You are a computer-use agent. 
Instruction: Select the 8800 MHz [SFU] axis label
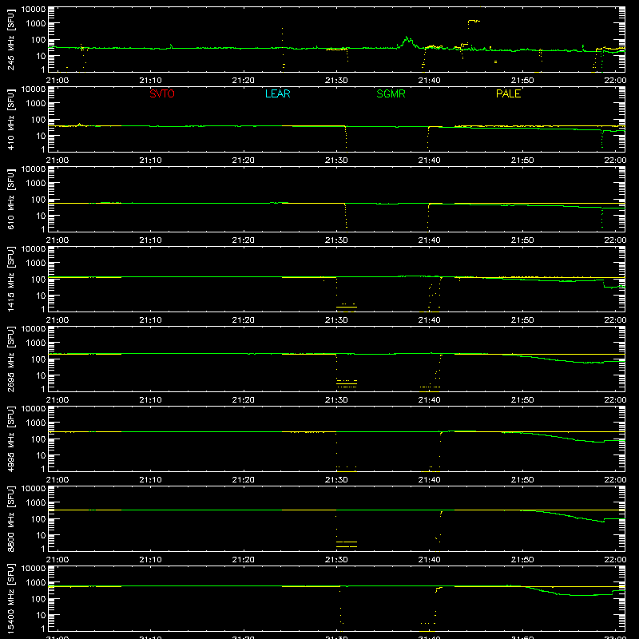[10, 518]
